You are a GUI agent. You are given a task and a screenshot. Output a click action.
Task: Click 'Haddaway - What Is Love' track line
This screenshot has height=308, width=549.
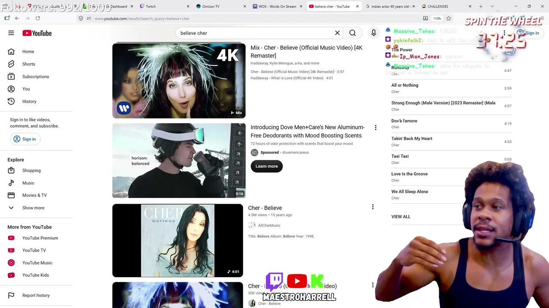(292, 78)
